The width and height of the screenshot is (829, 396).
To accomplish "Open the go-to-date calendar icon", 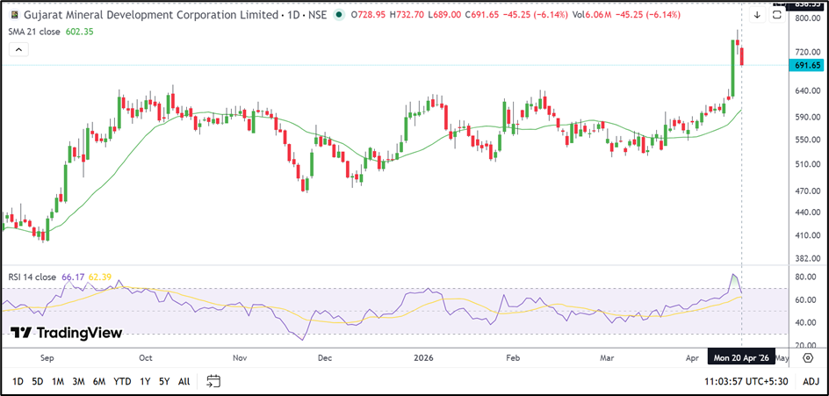I will coord(213,381).
